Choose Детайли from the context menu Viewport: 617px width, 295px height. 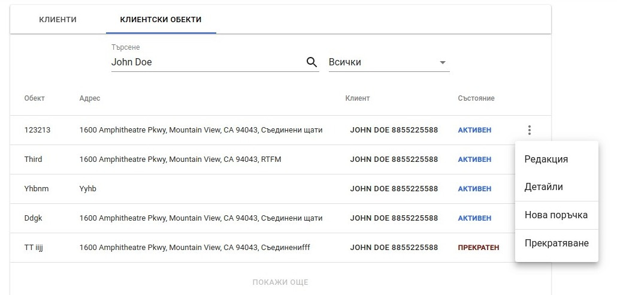[x=556, y=186]
